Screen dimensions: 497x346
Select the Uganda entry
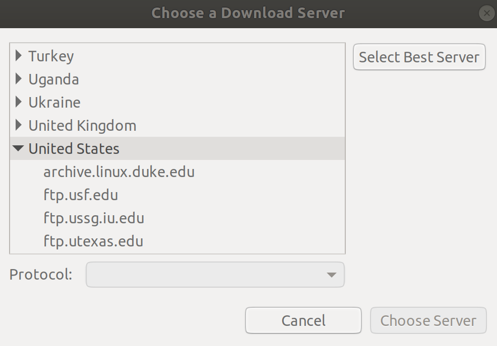coord(53,79)
